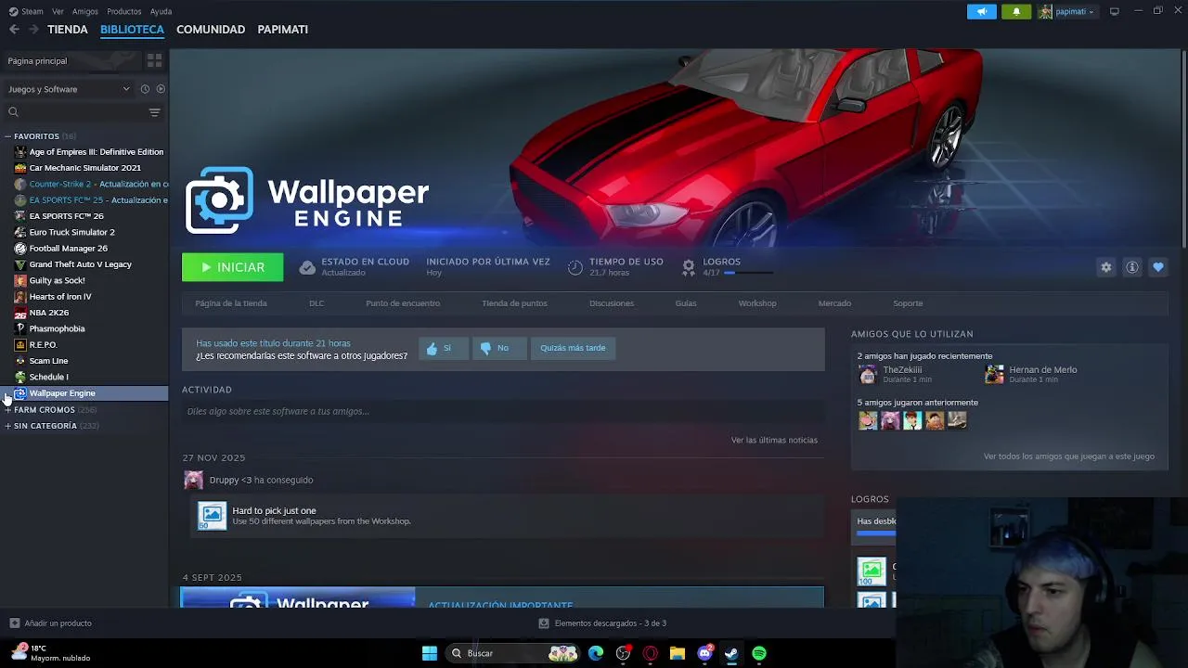
Task: Click Ver las últimas noticias link
Action: pyautogui.click(x=774, y=440)
